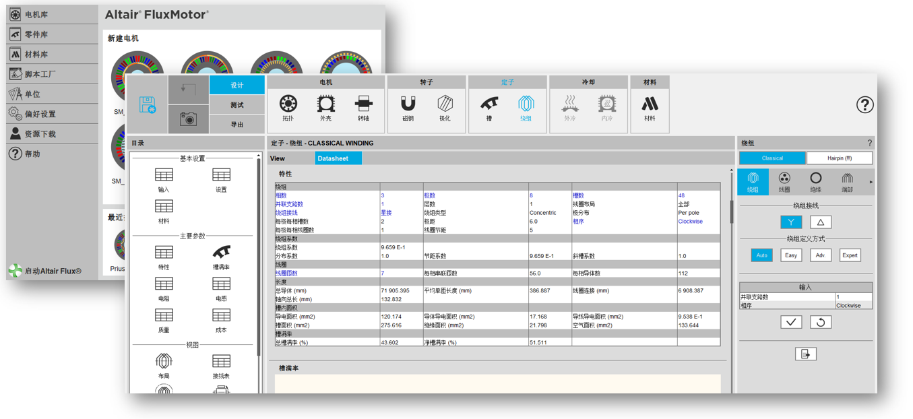Select the 极化 polarization icon
Viewport: 913px width, 419px height.
(445, 107)
